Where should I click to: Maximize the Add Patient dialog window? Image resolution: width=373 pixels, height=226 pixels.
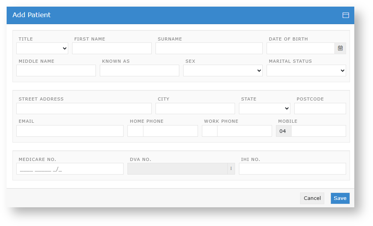(345, 15)
